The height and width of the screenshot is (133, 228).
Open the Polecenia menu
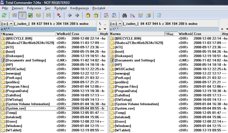34,8
